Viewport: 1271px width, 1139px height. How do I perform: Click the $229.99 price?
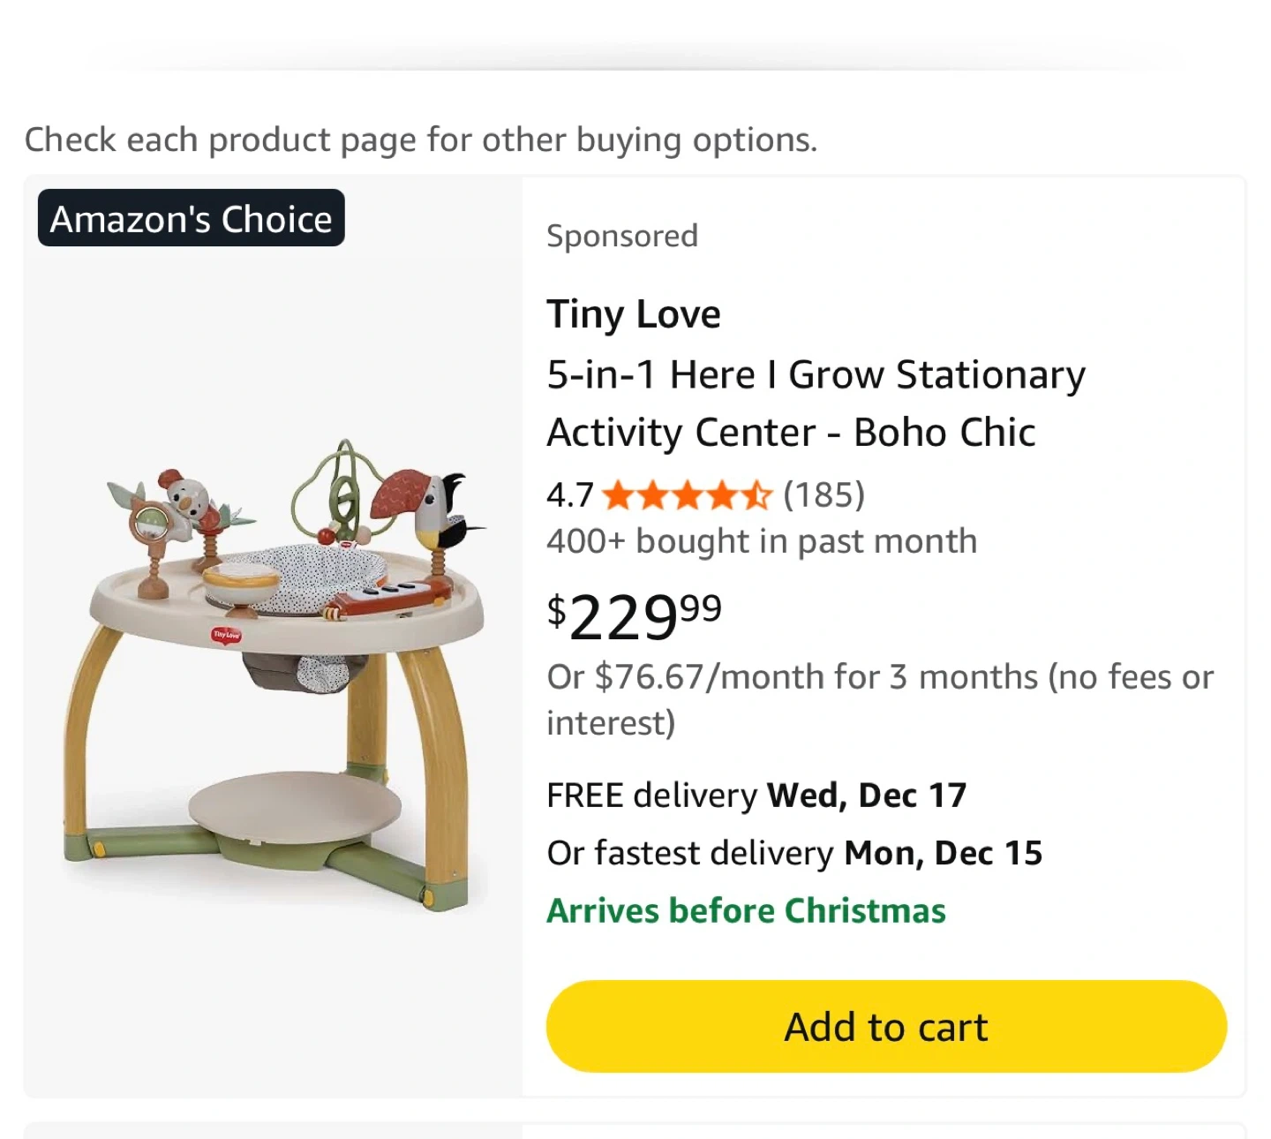point(635,615)
